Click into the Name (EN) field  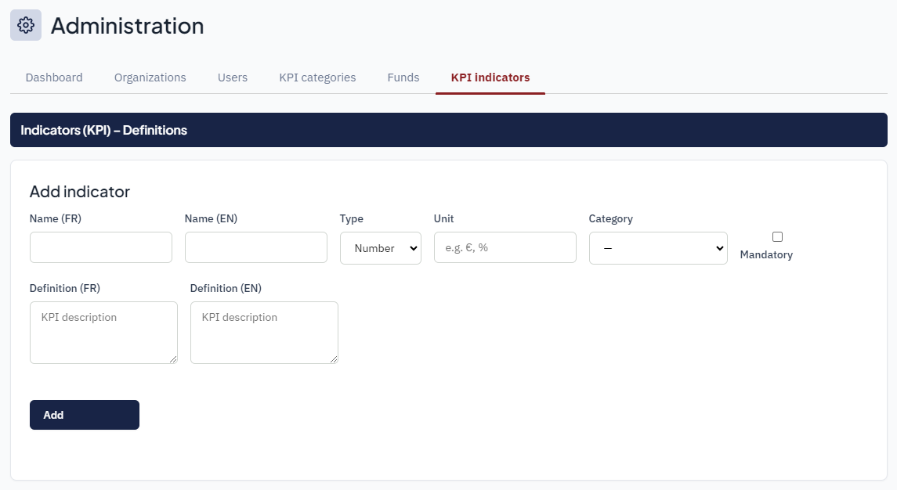[255, 247]
